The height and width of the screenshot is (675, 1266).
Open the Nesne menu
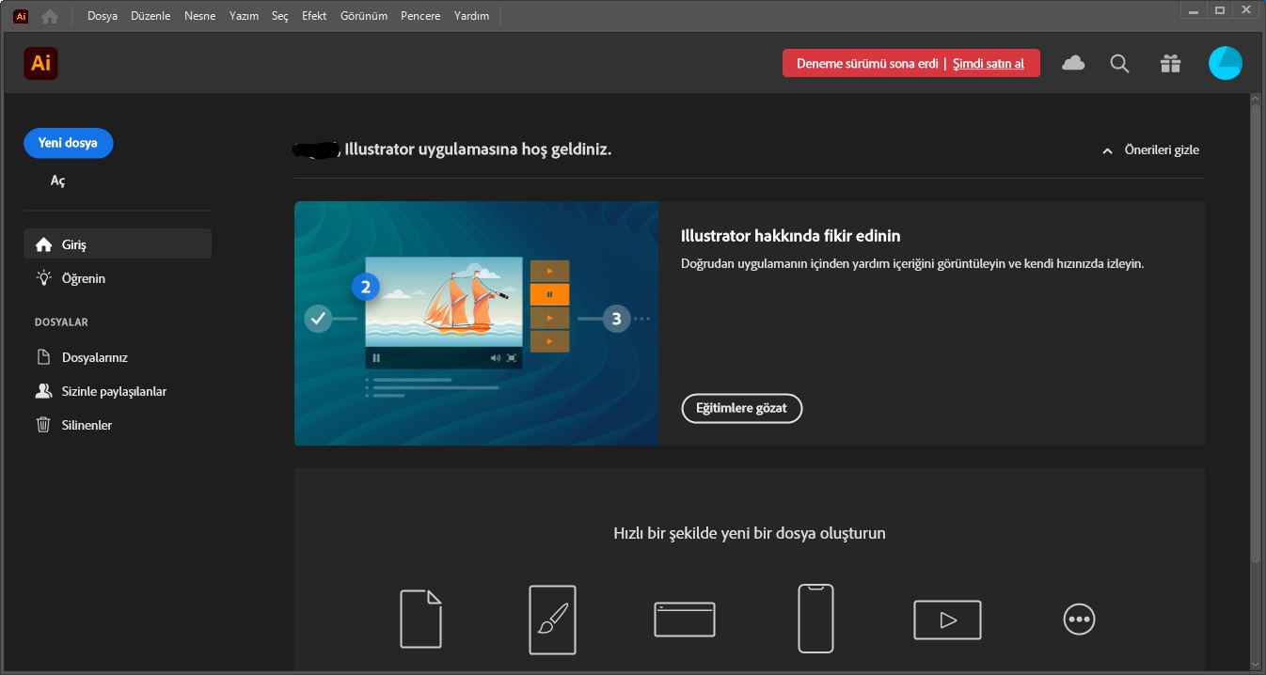(199, 16)
